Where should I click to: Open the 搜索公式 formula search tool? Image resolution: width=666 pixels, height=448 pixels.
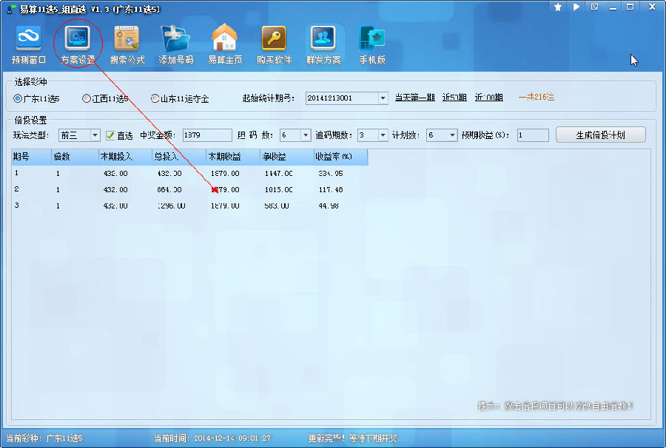tap(127, 44)
